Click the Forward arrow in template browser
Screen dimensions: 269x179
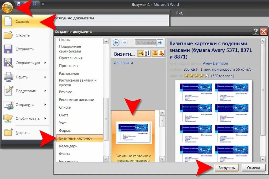coord(124,43)
